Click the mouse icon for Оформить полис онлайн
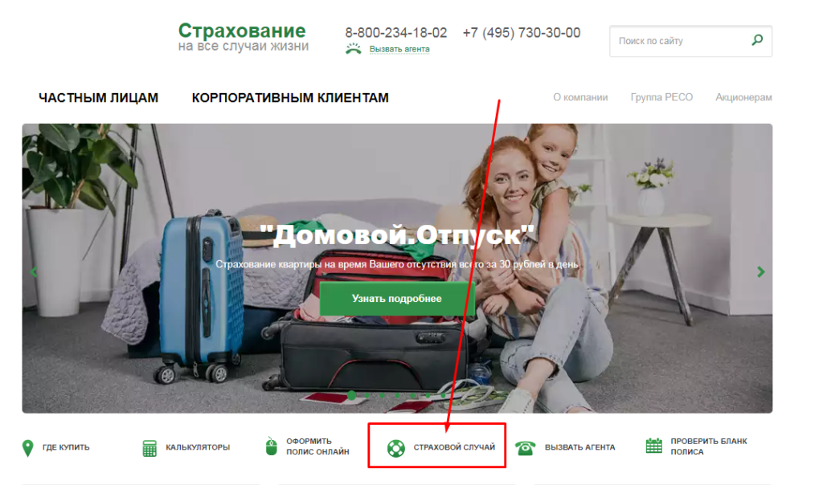 click(x=272, y=446)
